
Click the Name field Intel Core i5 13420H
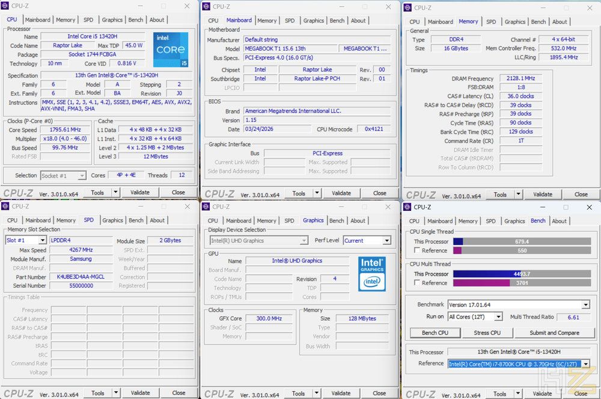click(93, 37)
